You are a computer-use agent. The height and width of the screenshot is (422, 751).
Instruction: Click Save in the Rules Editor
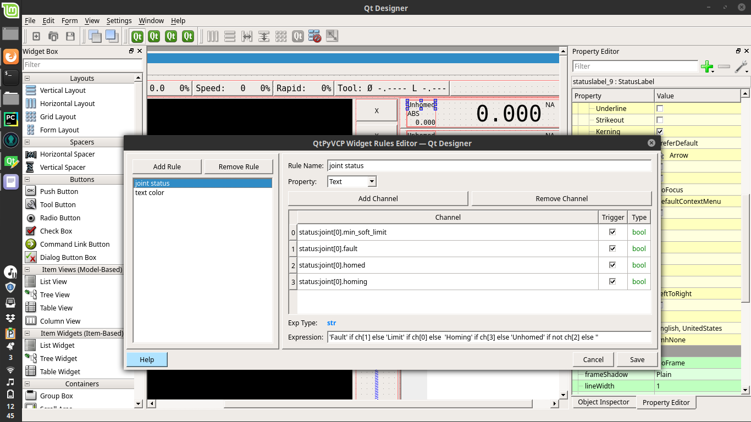(637, 359)
